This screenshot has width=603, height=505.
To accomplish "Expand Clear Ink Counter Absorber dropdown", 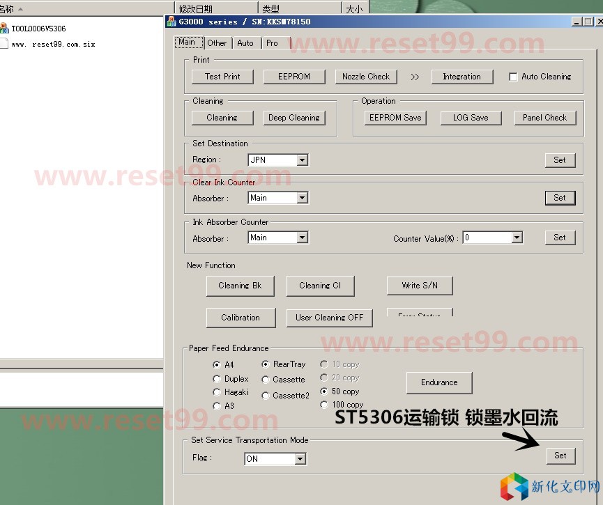I will [302, 198].
